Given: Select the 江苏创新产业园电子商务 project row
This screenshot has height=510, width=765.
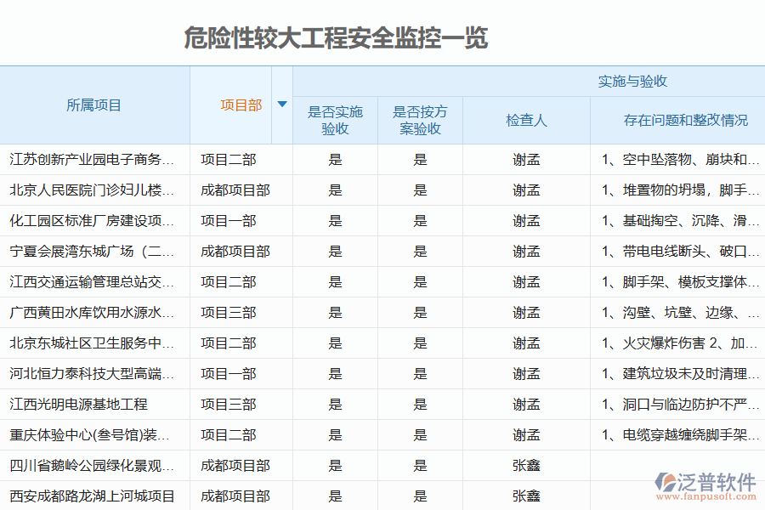Looking at the screenshot, I should click(x=93, y=159).
